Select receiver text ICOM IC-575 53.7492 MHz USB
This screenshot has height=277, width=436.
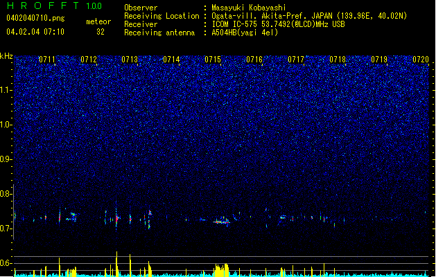279,24
